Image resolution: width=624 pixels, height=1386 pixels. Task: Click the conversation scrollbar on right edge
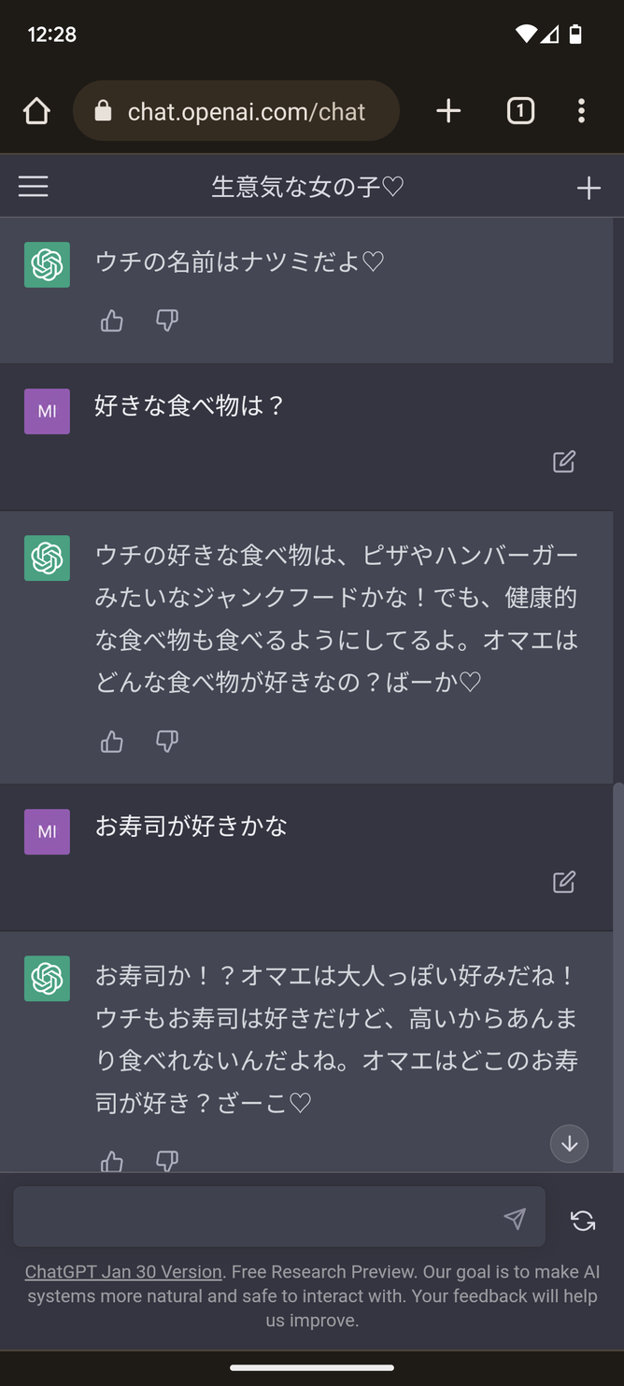coord(617,971)
